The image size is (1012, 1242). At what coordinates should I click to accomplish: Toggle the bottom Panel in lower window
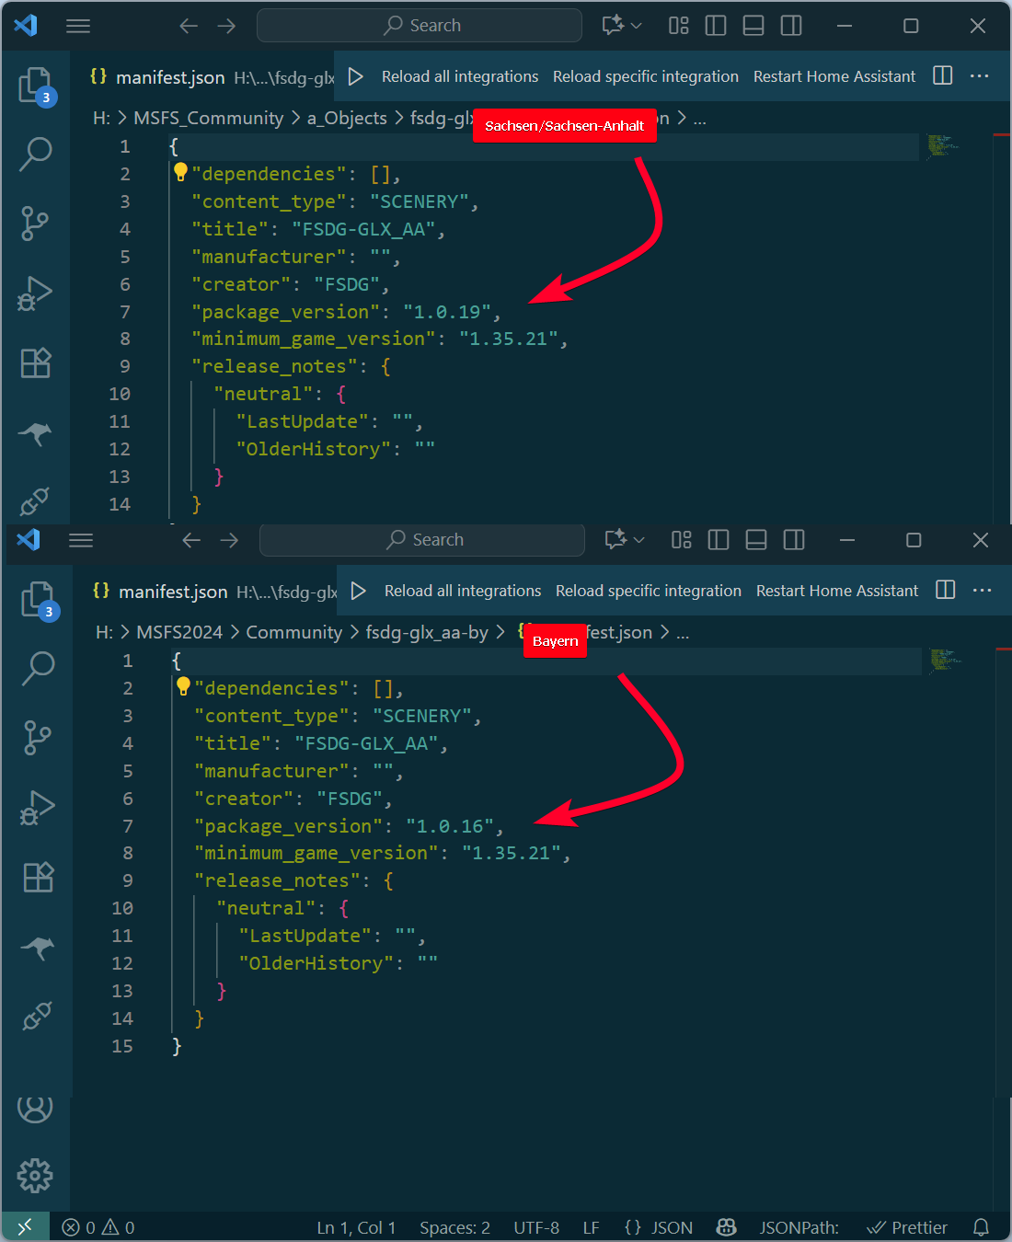click(756, 540)
